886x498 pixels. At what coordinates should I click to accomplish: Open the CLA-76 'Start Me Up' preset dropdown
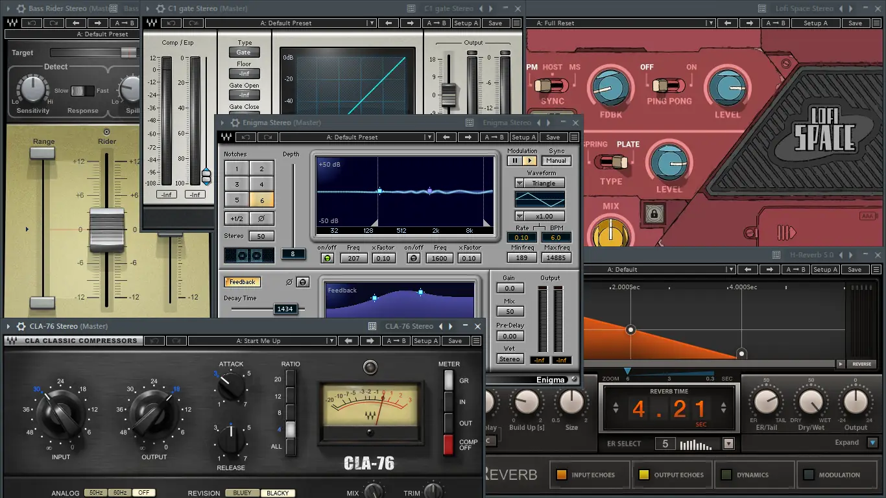pyautogui.click(x=260, y=340)
